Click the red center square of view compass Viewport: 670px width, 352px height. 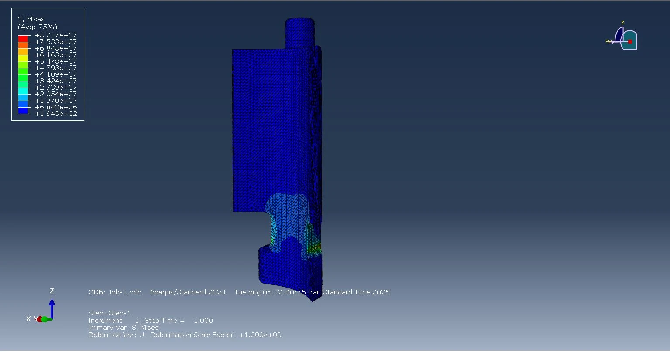coord(630,41)
